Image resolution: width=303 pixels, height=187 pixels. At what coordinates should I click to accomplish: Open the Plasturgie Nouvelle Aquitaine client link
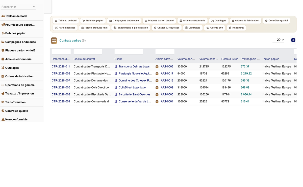point(135,74)
